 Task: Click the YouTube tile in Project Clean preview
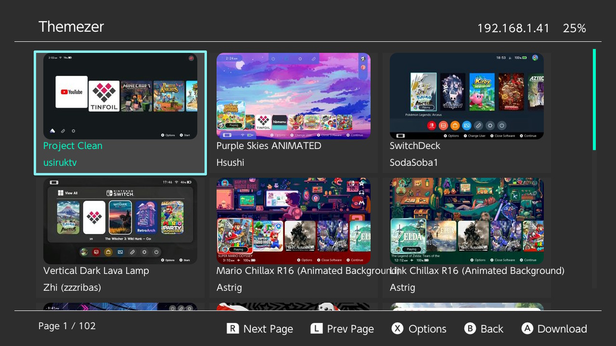coord(72,92)
